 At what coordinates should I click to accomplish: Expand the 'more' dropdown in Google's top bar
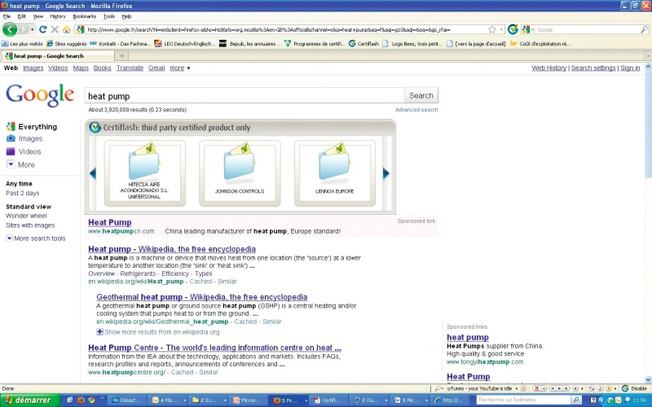(x=179, y=68)
